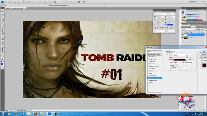Screen dimensions: 207x116
Task: Click the Faux Italic icon in the Character panel
Action: coord(158,28)
